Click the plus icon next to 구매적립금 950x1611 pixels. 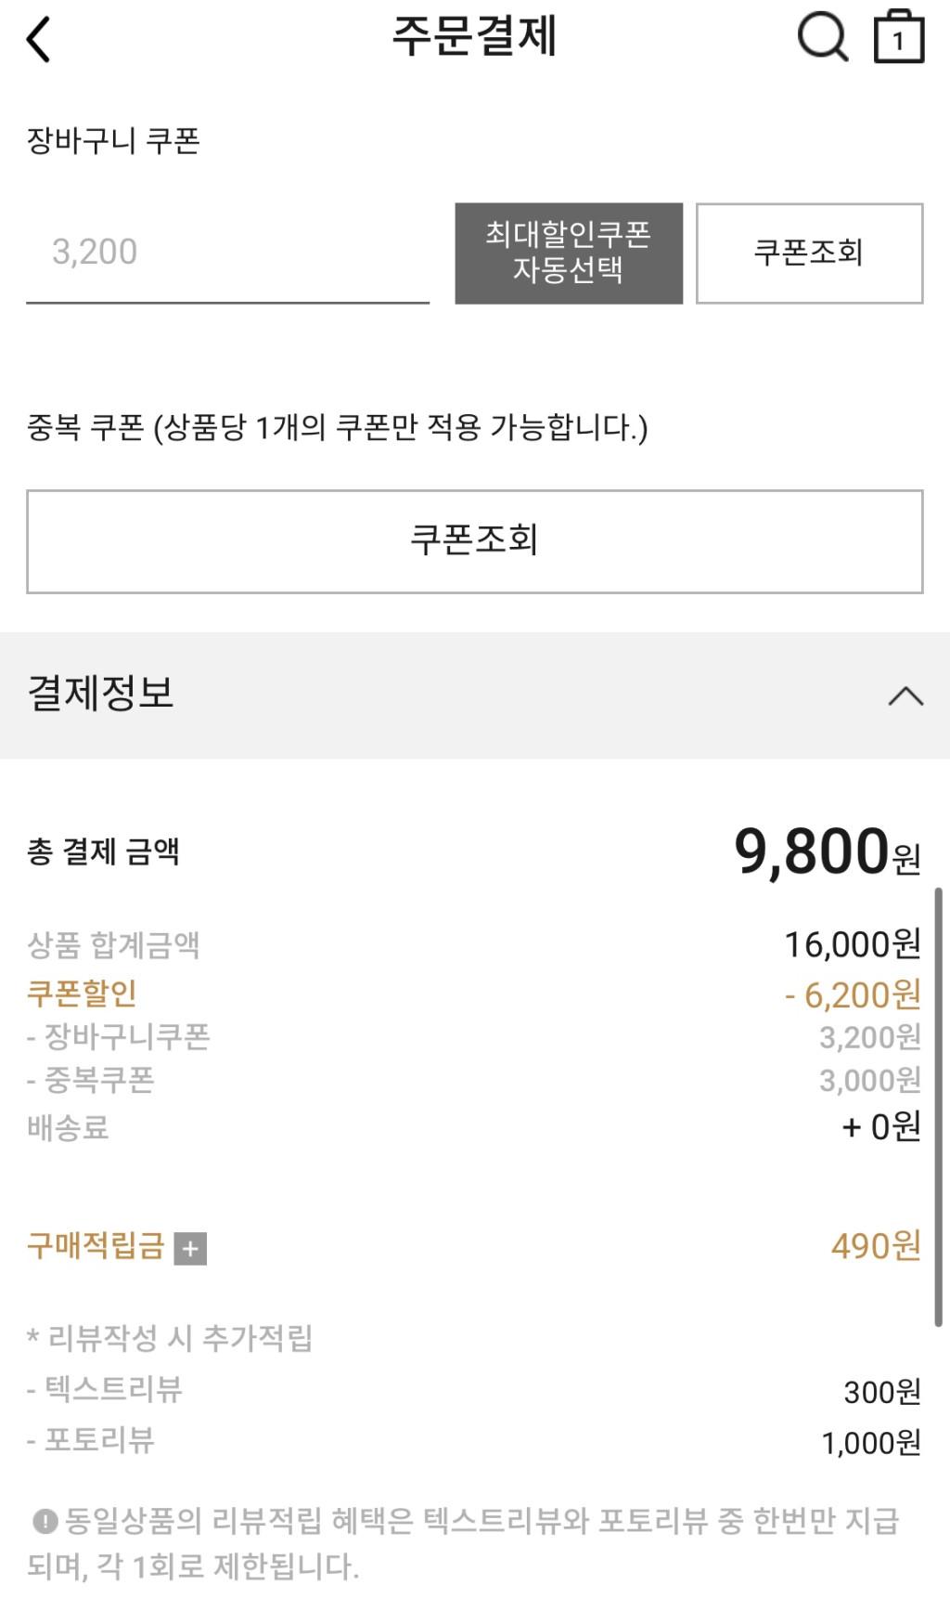[190, 1249]
